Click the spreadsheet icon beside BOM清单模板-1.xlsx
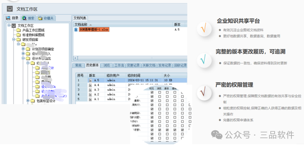 click(76, 29)
